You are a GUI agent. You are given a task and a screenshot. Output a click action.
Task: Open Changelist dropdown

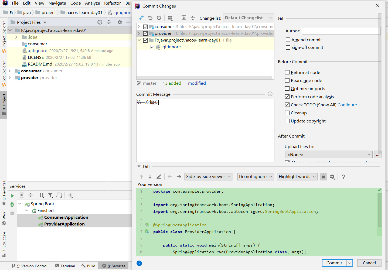[x=249, y=18]
